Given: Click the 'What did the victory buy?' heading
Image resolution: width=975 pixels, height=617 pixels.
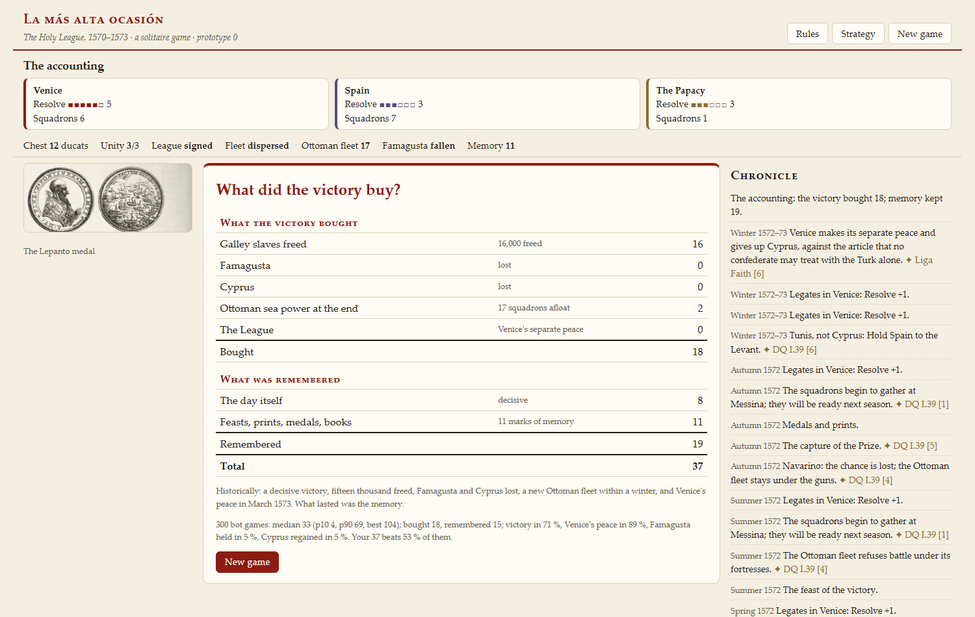Looking at the screenshot, I should pos(308,190).
